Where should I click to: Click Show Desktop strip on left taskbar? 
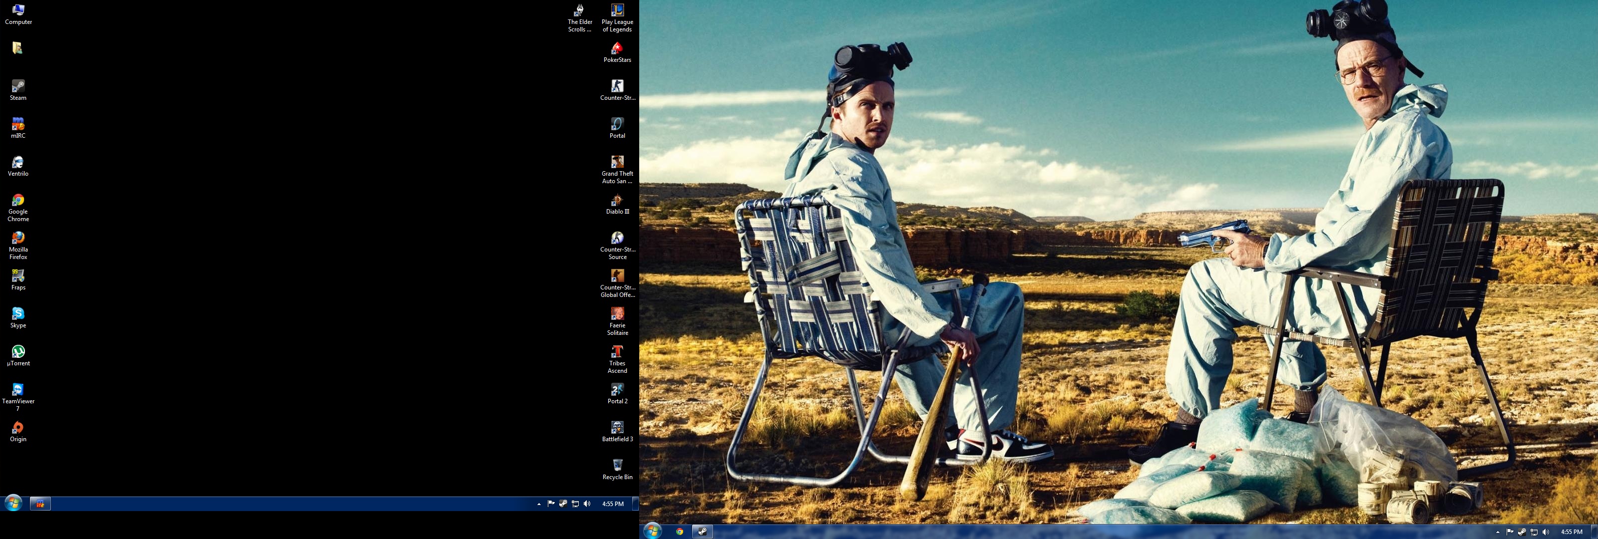click(x=635, y=504)
